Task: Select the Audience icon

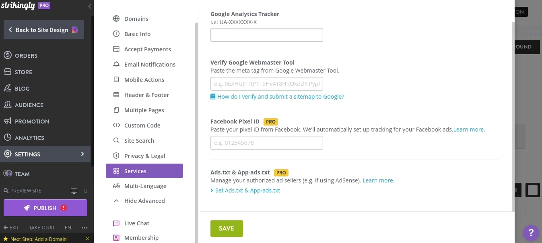Action: point(8,105)
